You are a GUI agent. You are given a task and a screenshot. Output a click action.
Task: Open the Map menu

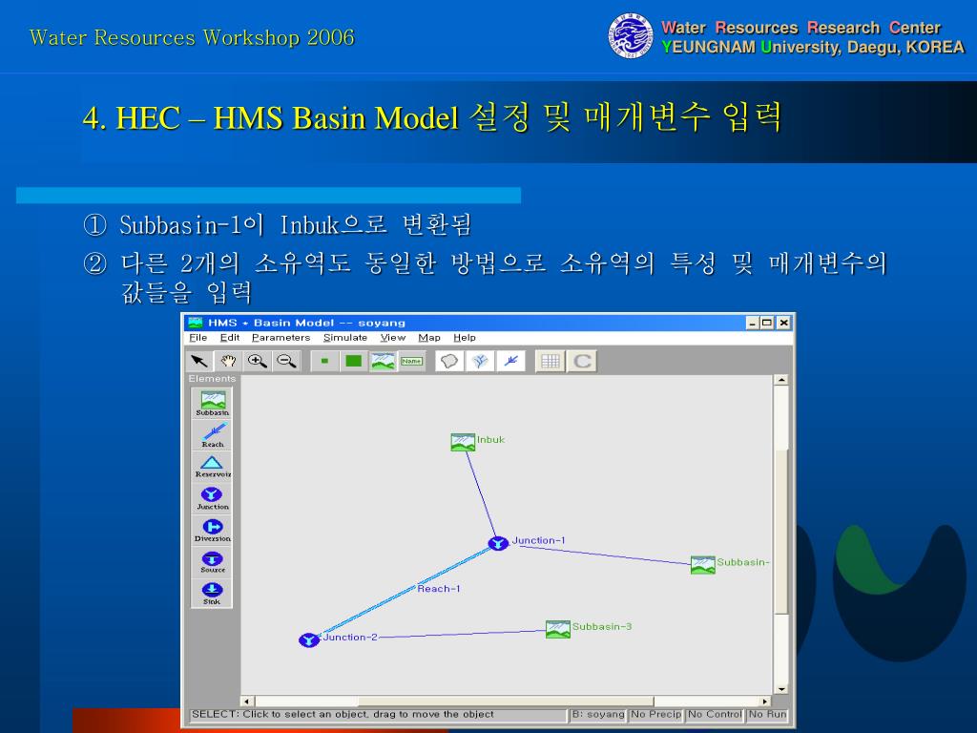pyautogui.click(x=428, y=337)
